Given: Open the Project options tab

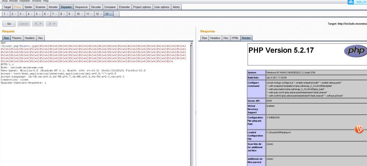Looking at the screenshot, I should (x=142, y=7).
